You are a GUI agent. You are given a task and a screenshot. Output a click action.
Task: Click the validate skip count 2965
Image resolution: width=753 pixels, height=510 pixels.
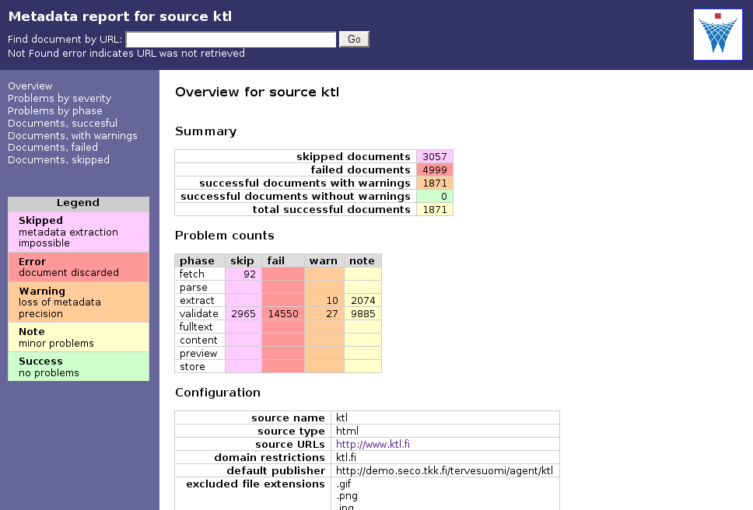pos(243,314)
